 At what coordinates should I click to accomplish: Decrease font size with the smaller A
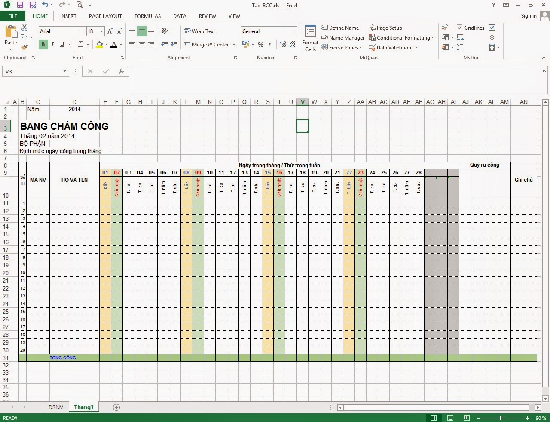119,31
